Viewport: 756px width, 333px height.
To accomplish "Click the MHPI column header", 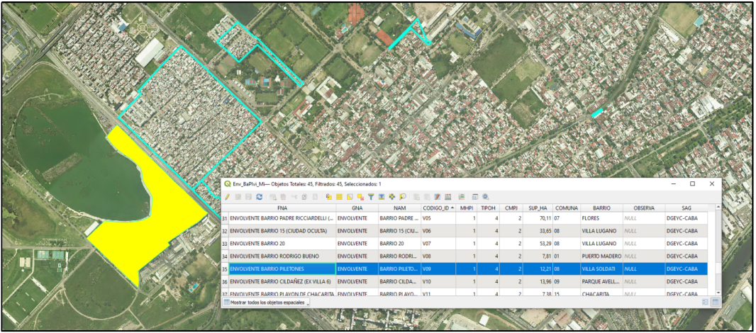I will 466,208.
